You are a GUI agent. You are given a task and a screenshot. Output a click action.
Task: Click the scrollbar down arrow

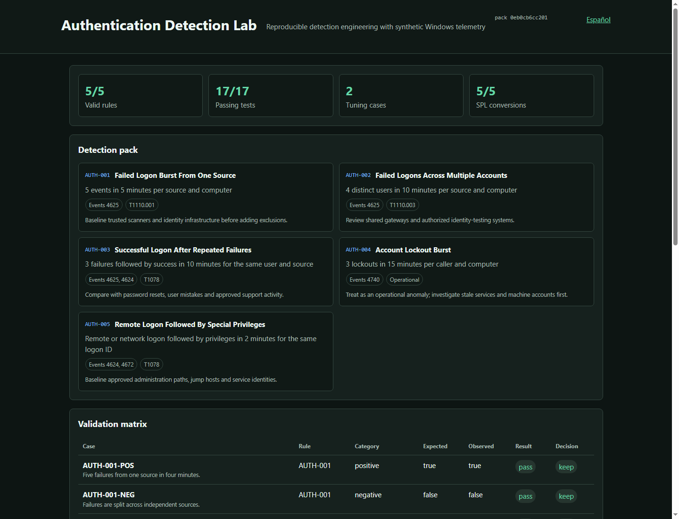coord(675,515)
